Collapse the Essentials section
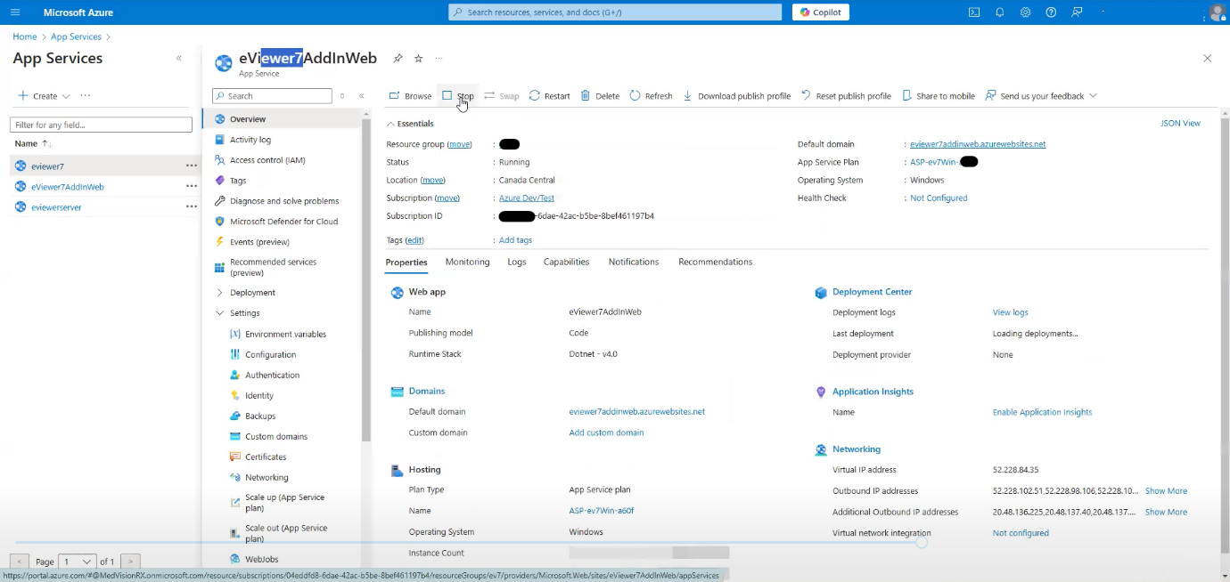Image resolution: width=1230 pixels, height=582 pixels. click(x=390, y=124)
